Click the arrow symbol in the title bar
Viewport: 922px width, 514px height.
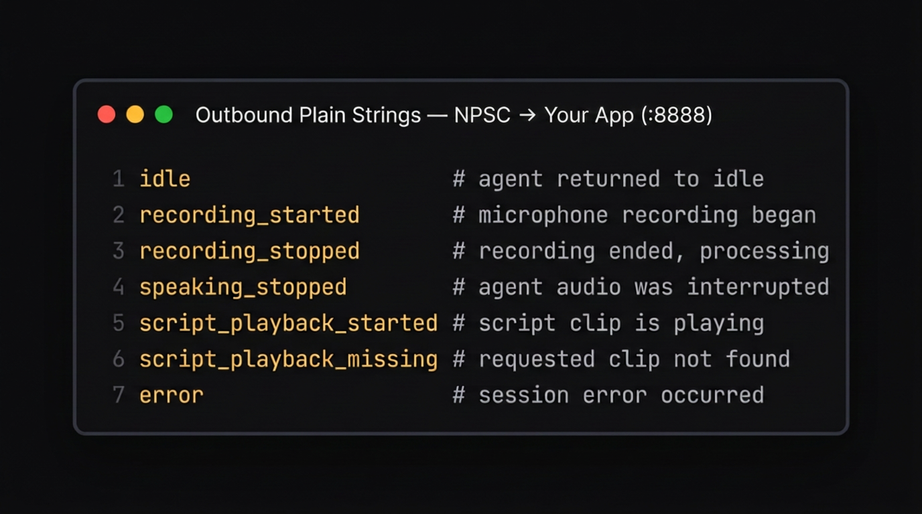coord(529,114)
